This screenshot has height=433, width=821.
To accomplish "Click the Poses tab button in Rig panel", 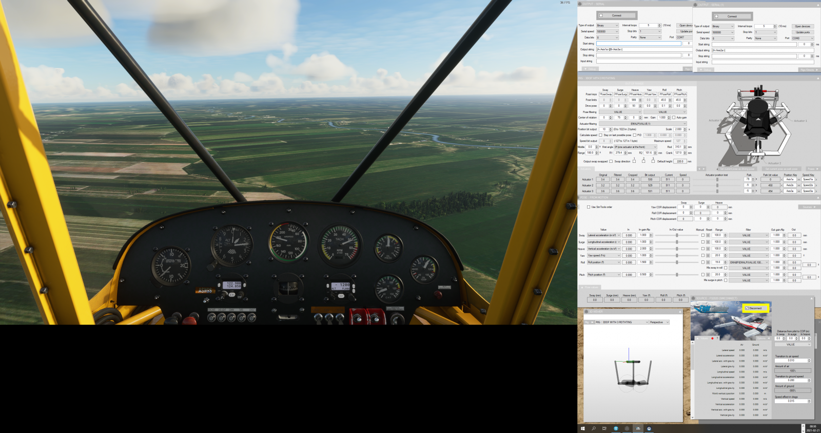I will click(x=811, y=168).
